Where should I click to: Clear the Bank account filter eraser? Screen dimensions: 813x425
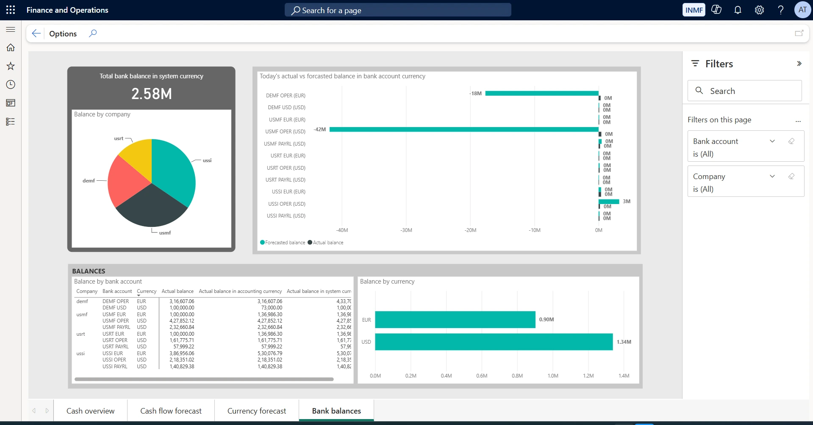tap(791, 141)
